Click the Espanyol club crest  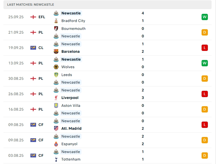tap(56, 144)
